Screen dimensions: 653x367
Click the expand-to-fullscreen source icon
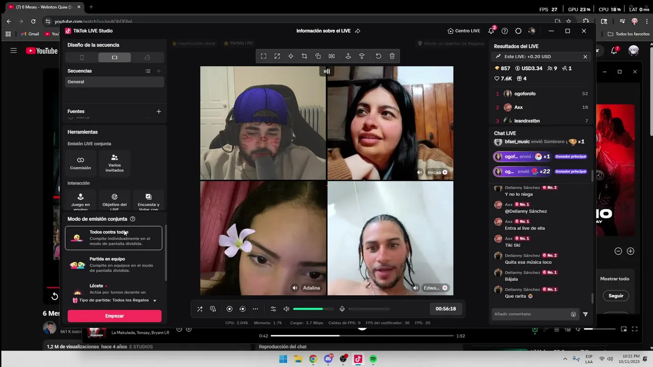point(277,56)
